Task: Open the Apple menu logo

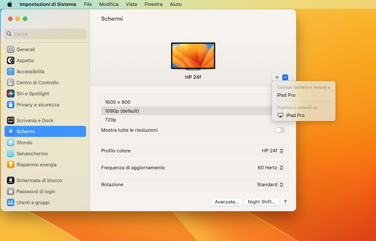Action: (x=10, y=4)
